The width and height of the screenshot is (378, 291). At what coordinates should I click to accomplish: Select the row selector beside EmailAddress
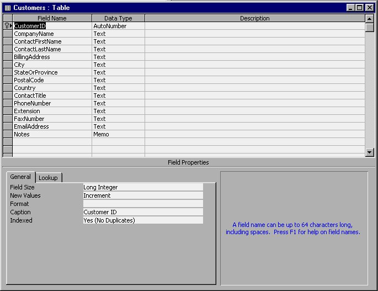tap(8, 126)
